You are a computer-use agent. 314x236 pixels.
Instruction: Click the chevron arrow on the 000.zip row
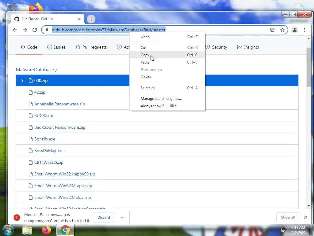(x=22, y=81)
